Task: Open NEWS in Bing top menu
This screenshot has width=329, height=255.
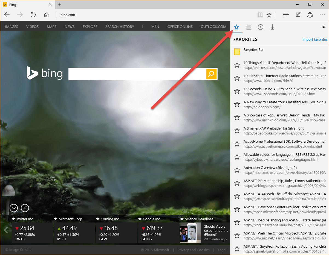Action: (x=70, y=27)
